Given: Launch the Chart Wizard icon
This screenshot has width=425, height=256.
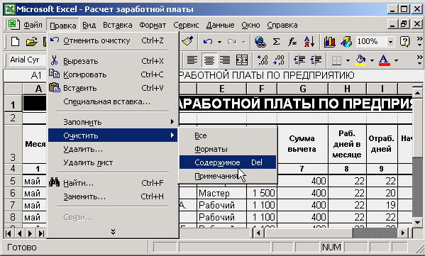Looking at the screenshot, I should [x=330, y=42].
